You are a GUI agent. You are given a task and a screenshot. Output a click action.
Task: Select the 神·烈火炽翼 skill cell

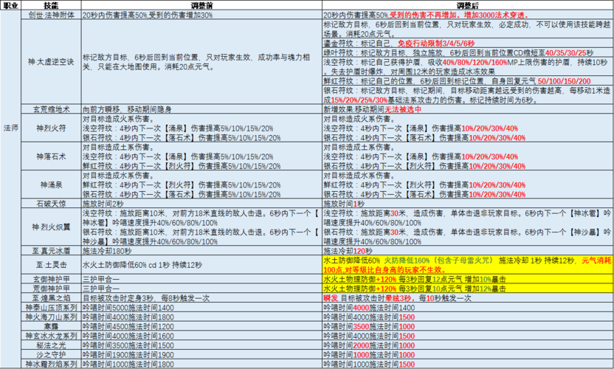[52, 227]
